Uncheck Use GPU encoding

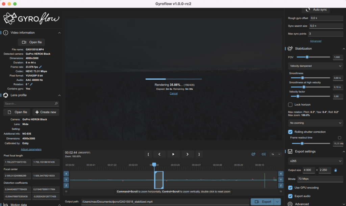(x=290, y=188)
